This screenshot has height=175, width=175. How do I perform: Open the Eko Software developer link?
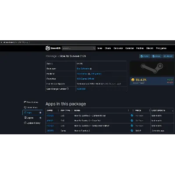pyautogui.click(x=83, y=69)
